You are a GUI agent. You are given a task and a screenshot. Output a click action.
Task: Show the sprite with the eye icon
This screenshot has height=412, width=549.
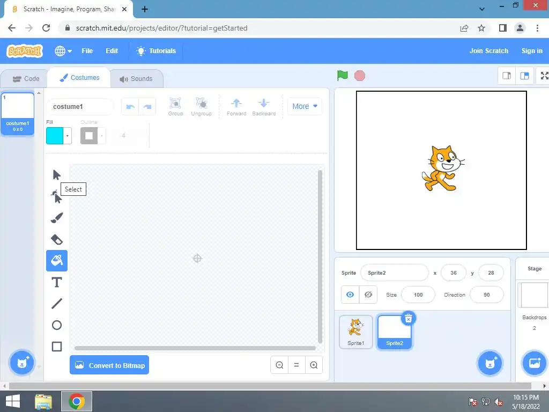click(x=350, y=295)
